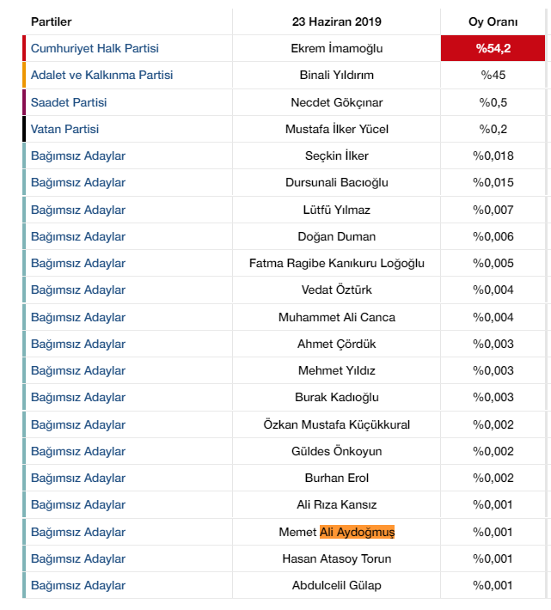The width and height of the screenshot is (551, 610).
Task: Click the red %54,2 vote share cell
Action: [x=493, y=48]
